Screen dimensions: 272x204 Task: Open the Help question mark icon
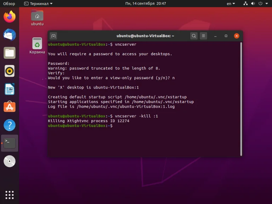click(x=10, y=125)
